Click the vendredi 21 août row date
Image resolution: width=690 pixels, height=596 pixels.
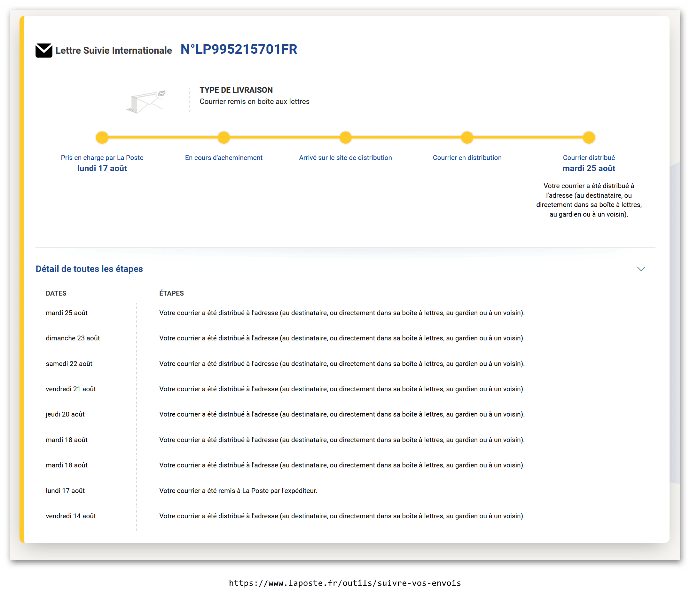tap(71, 389)
